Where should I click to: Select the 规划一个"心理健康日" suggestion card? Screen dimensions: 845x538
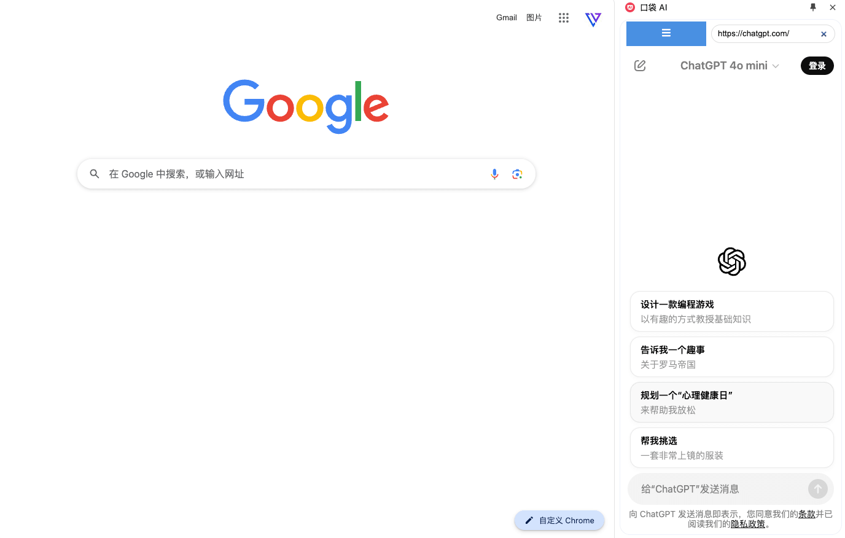(732, 402)
